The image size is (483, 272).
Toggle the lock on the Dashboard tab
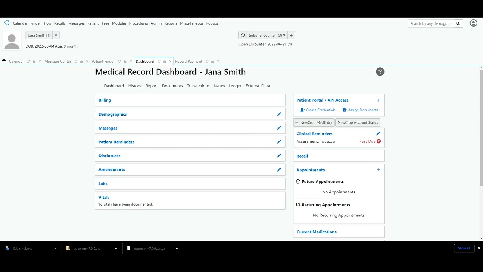165,62
